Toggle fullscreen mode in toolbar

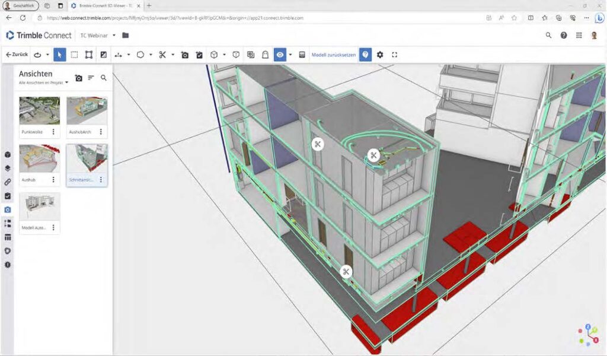pos(395,55)
